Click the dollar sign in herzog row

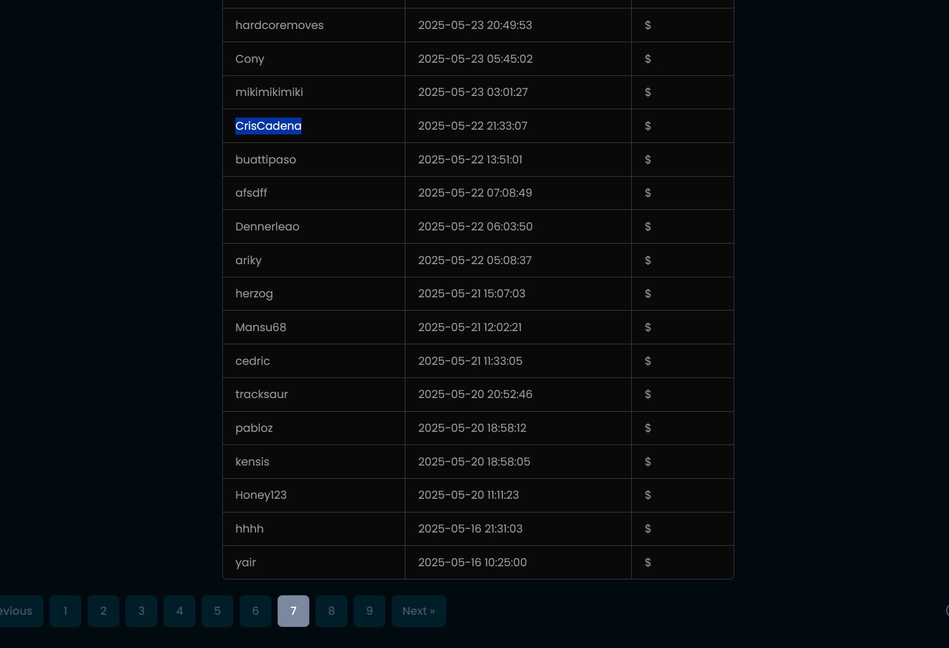pos(648,294)
